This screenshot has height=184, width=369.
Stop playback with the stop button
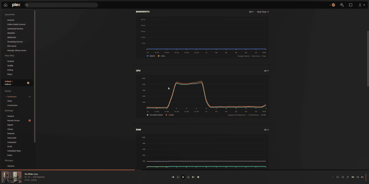click(199, 177)
